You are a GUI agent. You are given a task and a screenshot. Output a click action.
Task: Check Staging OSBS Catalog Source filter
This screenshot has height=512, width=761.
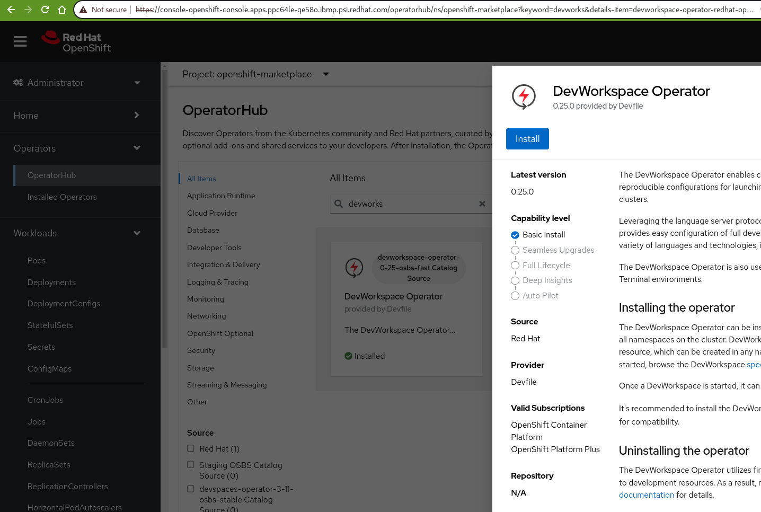pyautogui.click(x=191, y=465)
